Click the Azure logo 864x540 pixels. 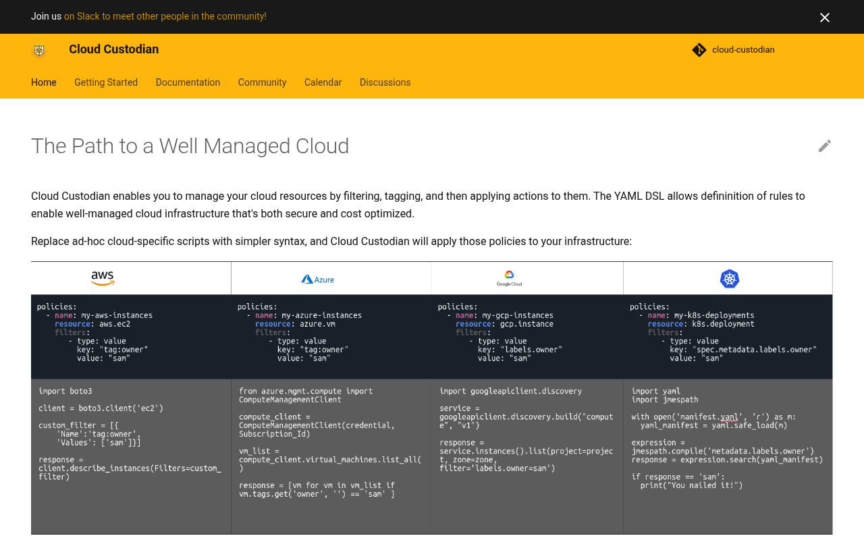(317, 279)
